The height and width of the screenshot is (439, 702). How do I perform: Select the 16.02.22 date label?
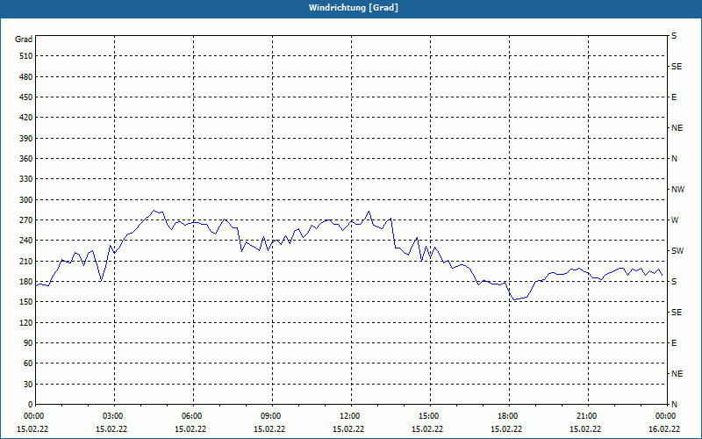coord(664,429)
